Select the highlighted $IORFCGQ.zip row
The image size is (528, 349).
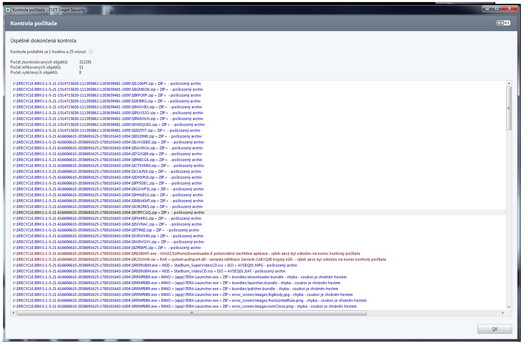[259, 212]
